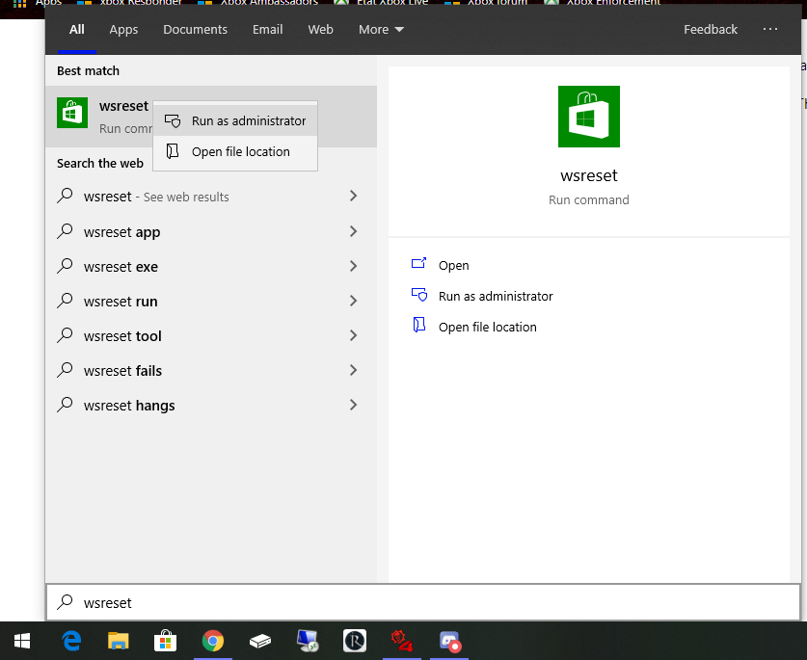Click the file location icon in preview pane
Viewport: 807px width, 660px height.
[x=419, y=325]
